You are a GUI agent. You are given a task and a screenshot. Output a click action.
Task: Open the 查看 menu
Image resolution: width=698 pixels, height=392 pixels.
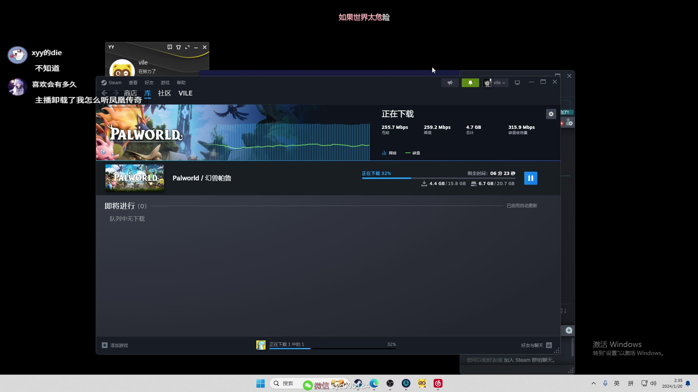[x=133, y=83]
